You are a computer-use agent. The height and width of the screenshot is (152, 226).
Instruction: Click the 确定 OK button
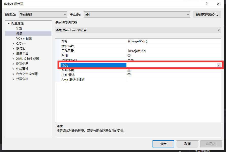point(163,144)
